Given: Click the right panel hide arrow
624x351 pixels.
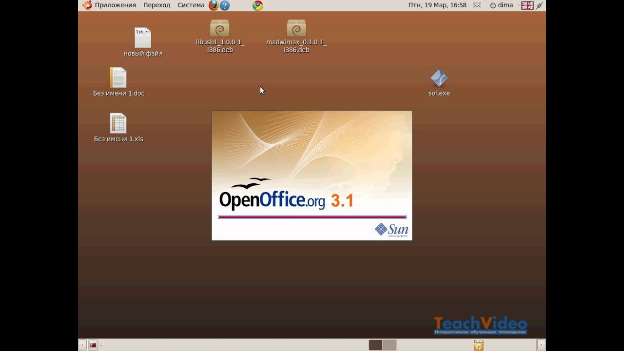Looking at the screenshot, I should [542, 345].
